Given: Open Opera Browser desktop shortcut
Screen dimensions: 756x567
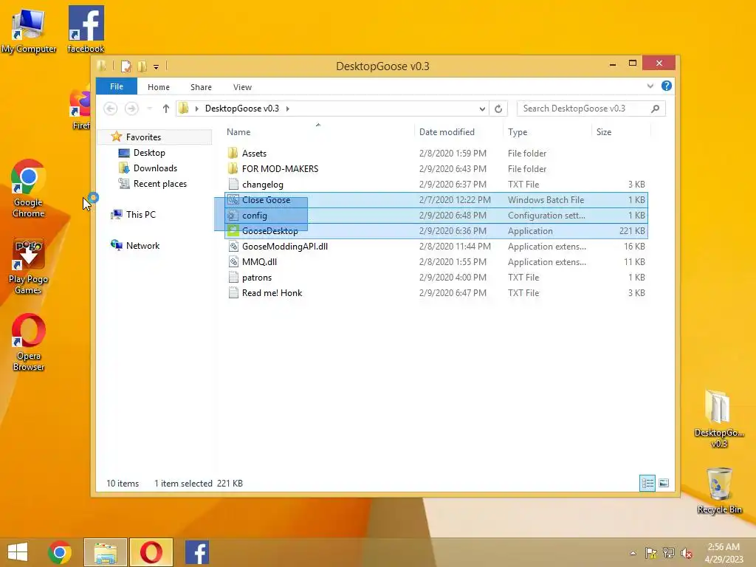Looking at the screenshot, I should pyautogui.click(x=29, y=343).
